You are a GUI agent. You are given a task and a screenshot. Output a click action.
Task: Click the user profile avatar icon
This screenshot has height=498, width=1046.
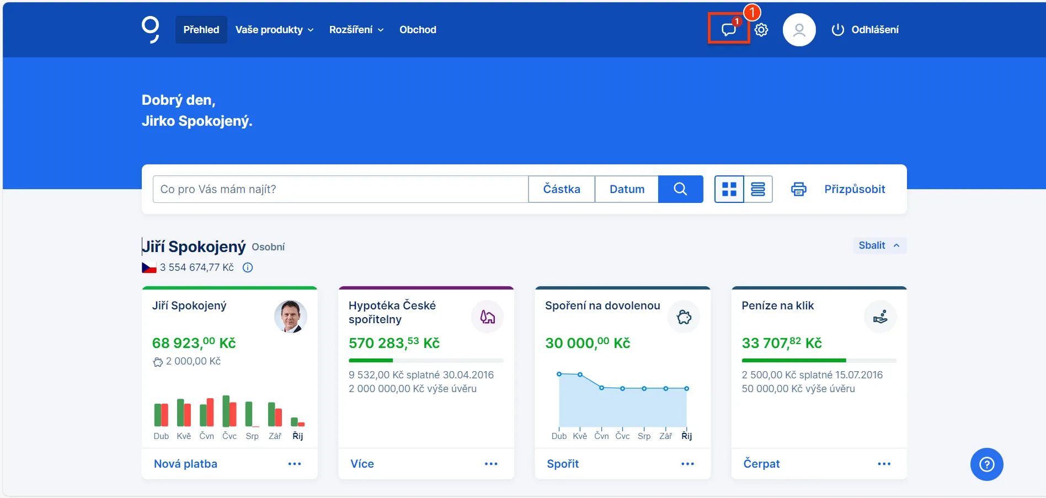[x=799, y=30]
